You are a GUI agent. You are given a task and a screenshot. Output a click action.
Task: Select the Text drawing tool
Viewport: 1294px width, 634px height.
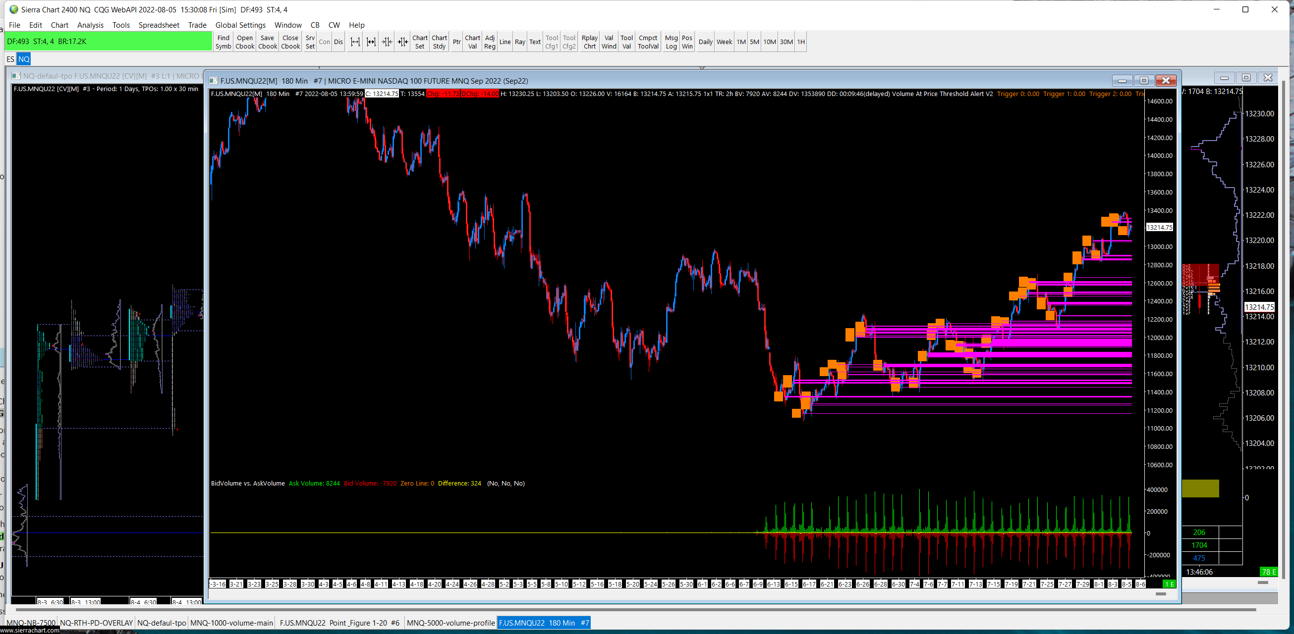[x=535, y=42]
